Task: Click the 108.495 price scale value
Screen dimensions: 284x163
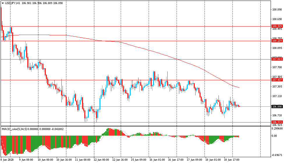Action: tap(277, 29)
